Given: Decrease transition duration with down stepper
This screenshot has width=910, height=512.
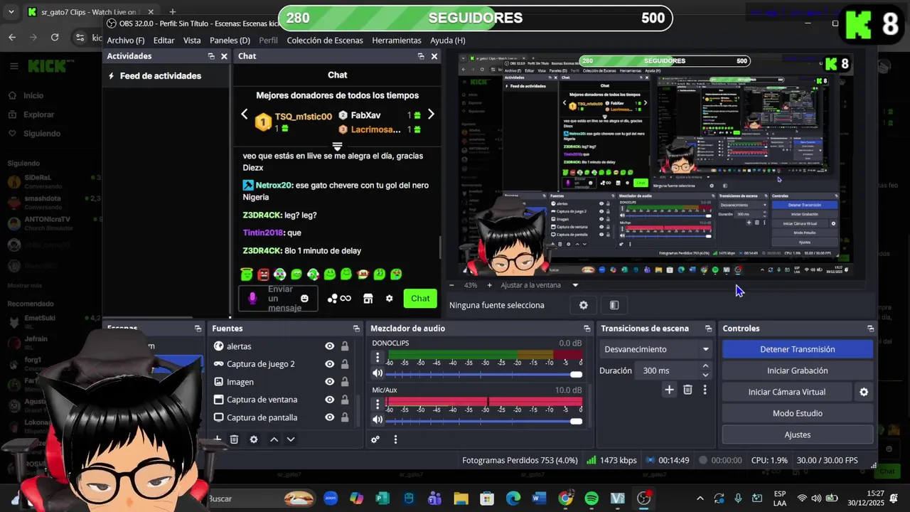Looking at the screenshot, I should pos(705,375).
